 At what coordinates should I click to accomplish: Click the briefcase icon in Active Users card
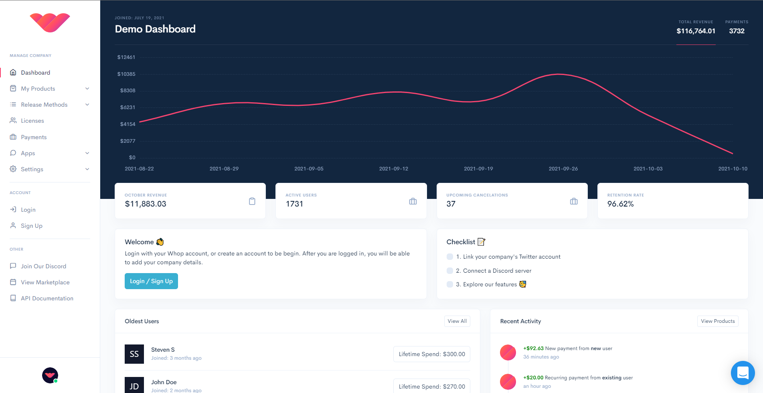[413, 201]
